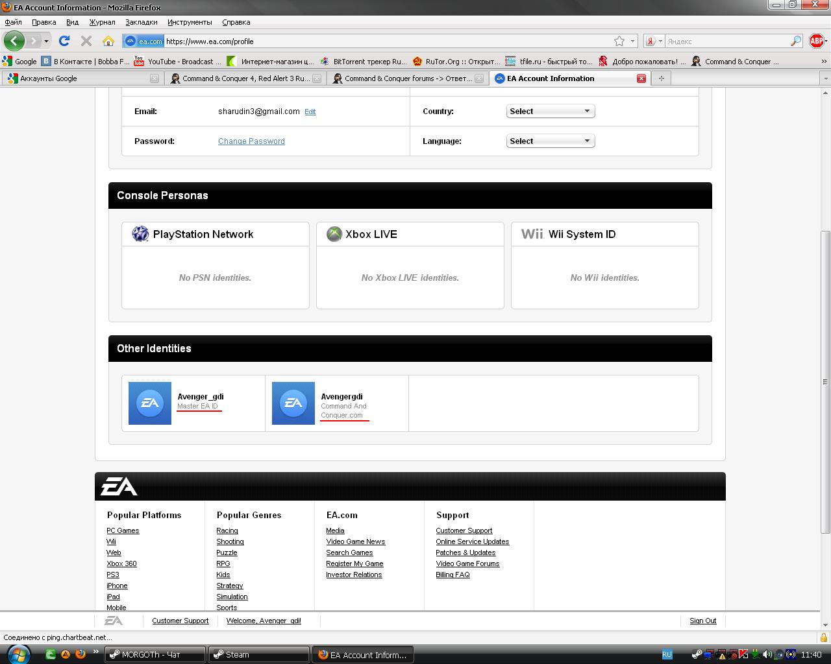
Task: Click the PlayStation Network icon
Action: click(140, 234)
